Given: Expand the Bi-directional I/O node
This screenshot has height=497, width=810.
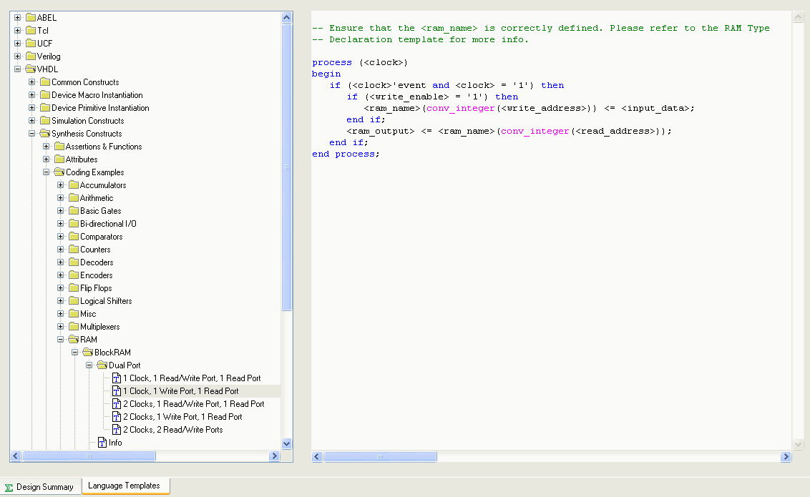Looking at the screenshot, I should point(61,223).
